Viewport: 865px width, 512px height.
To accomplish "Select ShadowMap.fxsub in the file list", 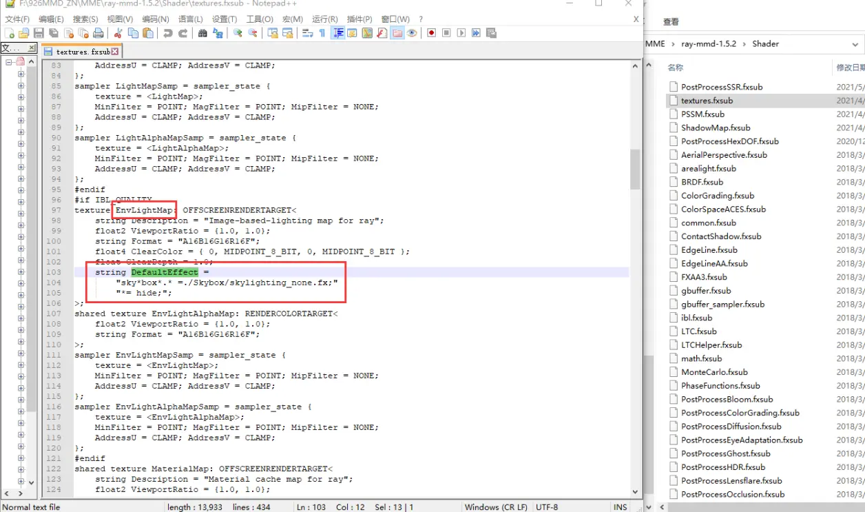I will click(716, 127).
